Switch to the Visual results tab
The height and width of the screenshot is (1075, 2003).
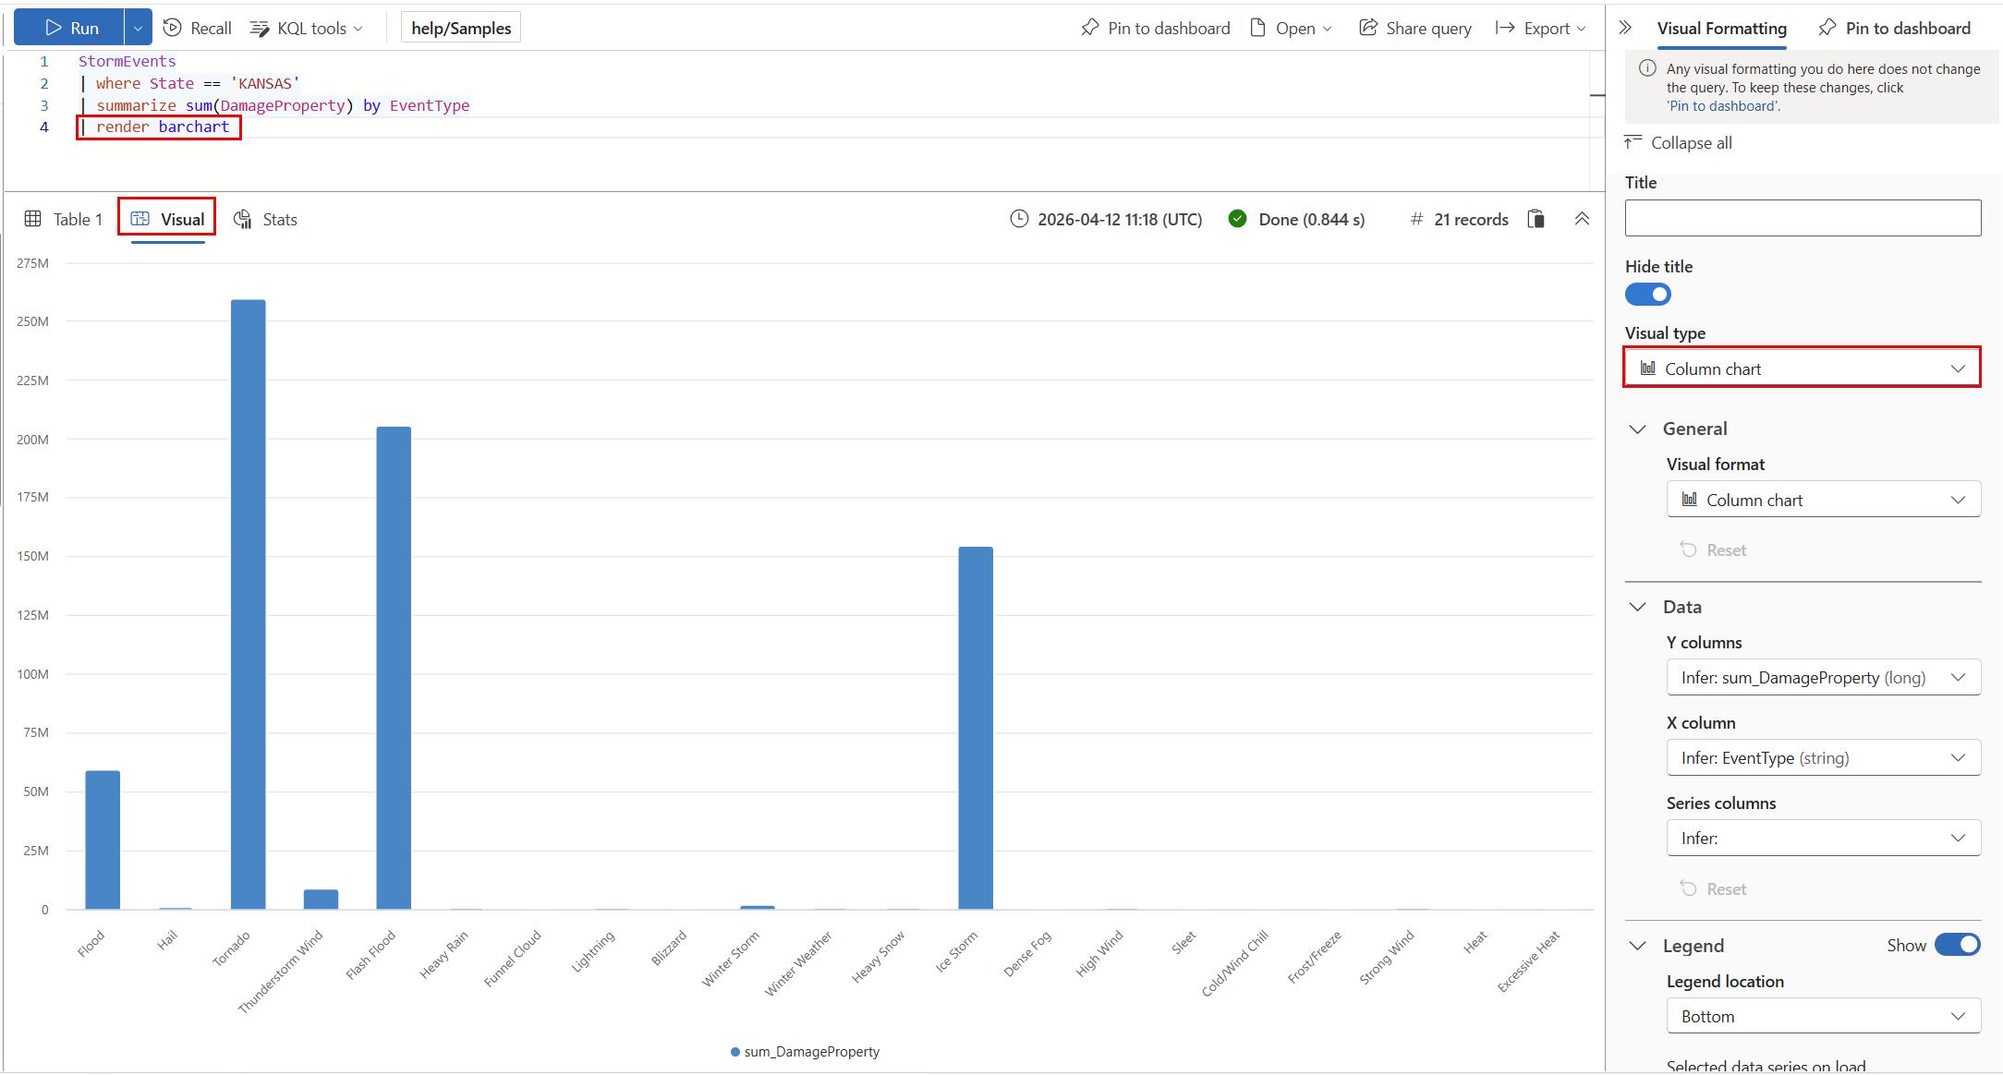[x=167, y=219]
